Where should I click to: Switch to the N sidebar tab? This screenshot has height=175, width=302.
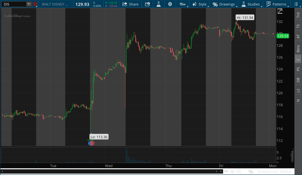click(298, 100)
